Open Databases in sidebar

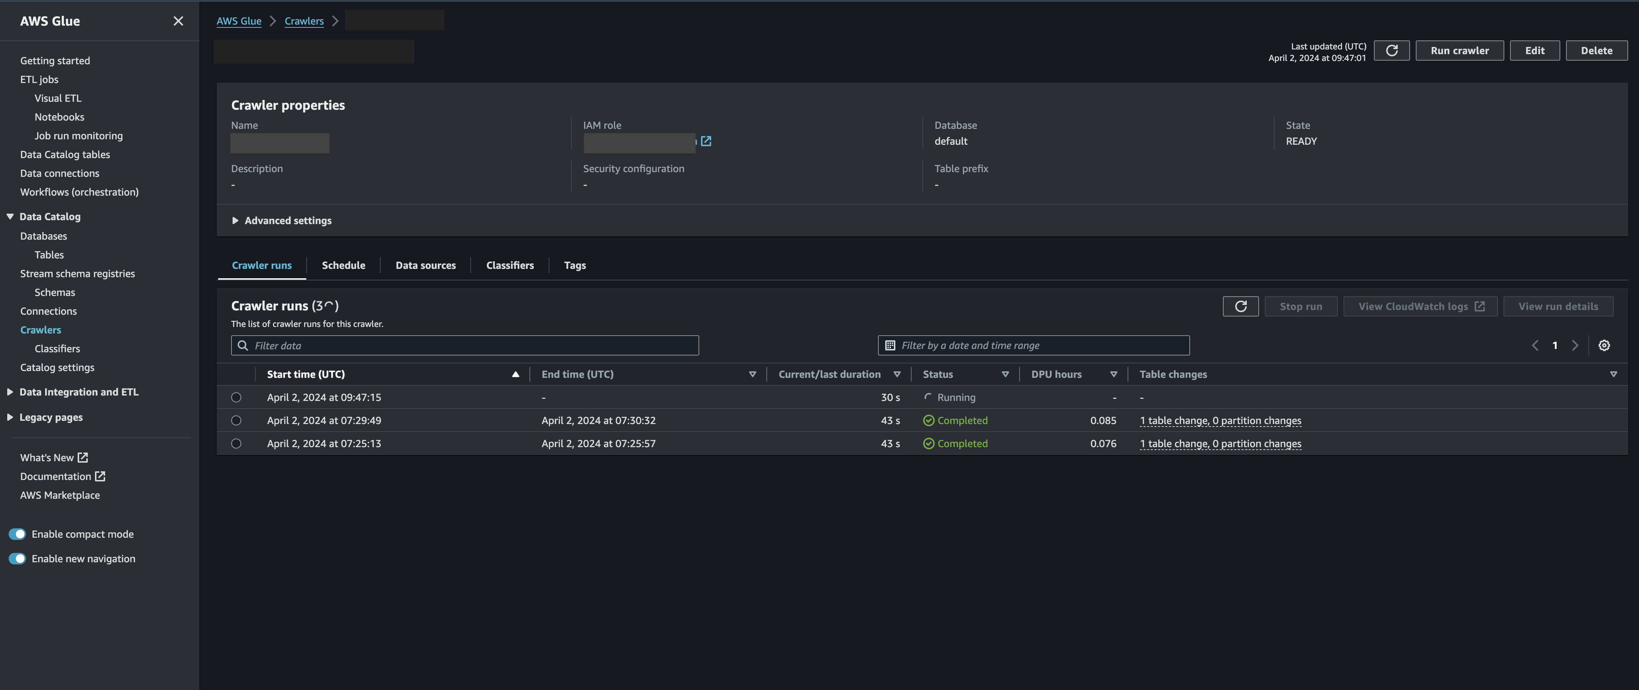coord(43,236)
